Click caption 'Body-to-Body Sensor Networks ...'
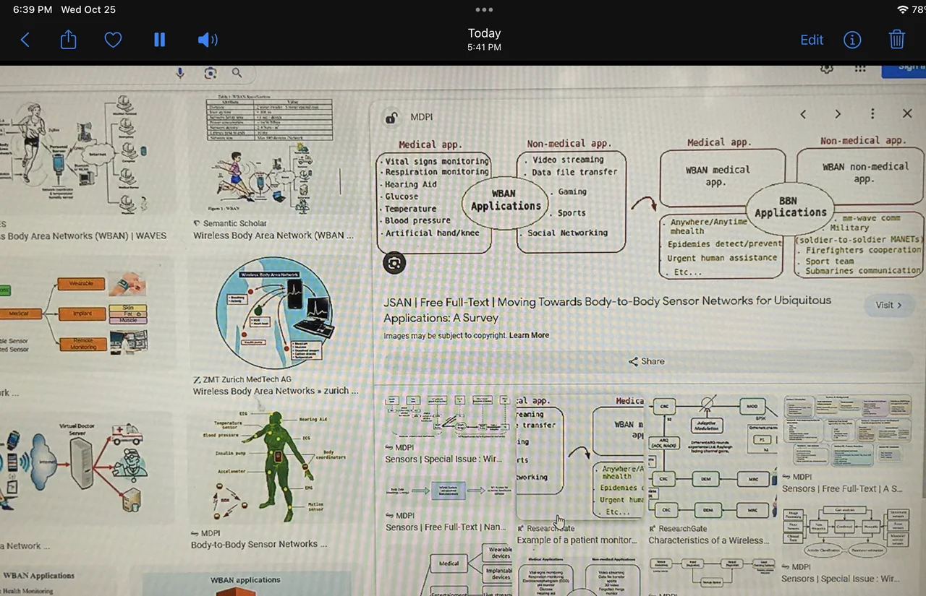This screenshot has width=926, height=596. pos(259,544)
